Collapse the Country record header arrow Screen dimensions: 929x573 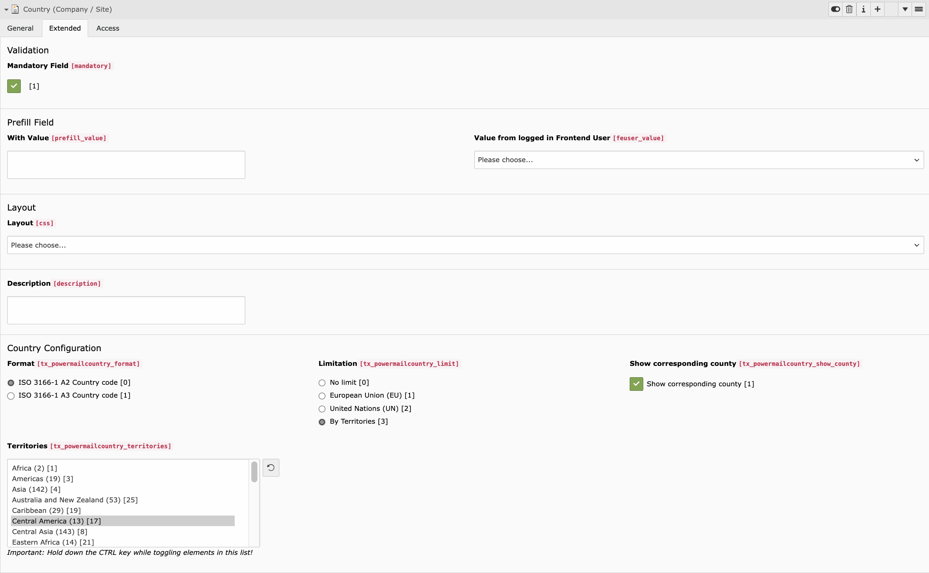point(6,9)
